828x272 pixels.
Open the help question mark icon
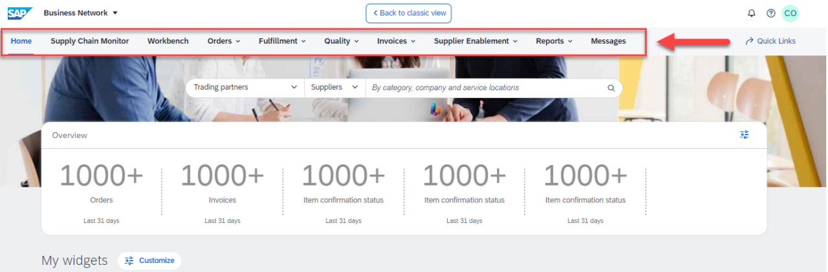[770, 13]
